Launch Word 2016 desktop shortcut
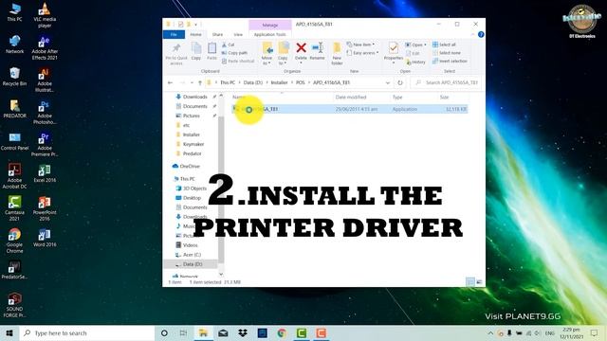607x341 pixels. tap(45, 238)
